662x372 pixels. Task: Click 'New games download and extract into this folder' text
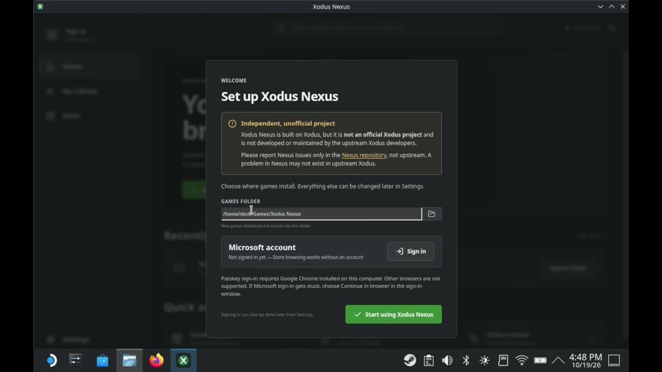[x=266, y=226]
